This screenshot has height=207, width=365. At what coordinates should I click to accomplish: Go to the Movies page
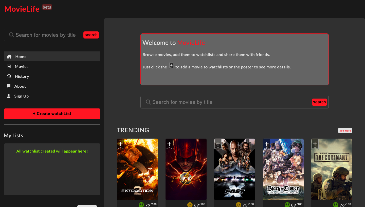point(52,66)
